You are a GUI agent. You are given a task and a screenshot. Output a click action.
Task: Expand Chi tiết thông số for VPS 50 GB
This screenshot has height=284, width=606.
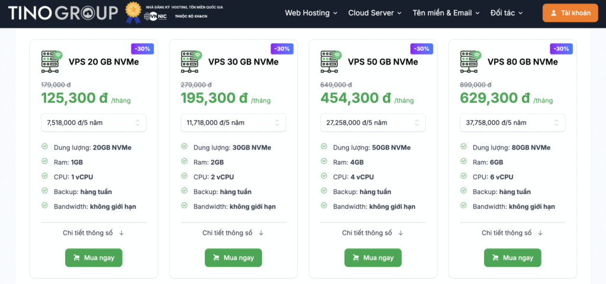click(373, 233)
